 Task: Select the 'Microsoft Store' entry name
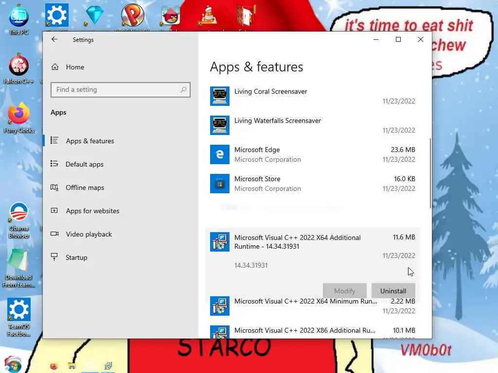(x=257, y=179)
